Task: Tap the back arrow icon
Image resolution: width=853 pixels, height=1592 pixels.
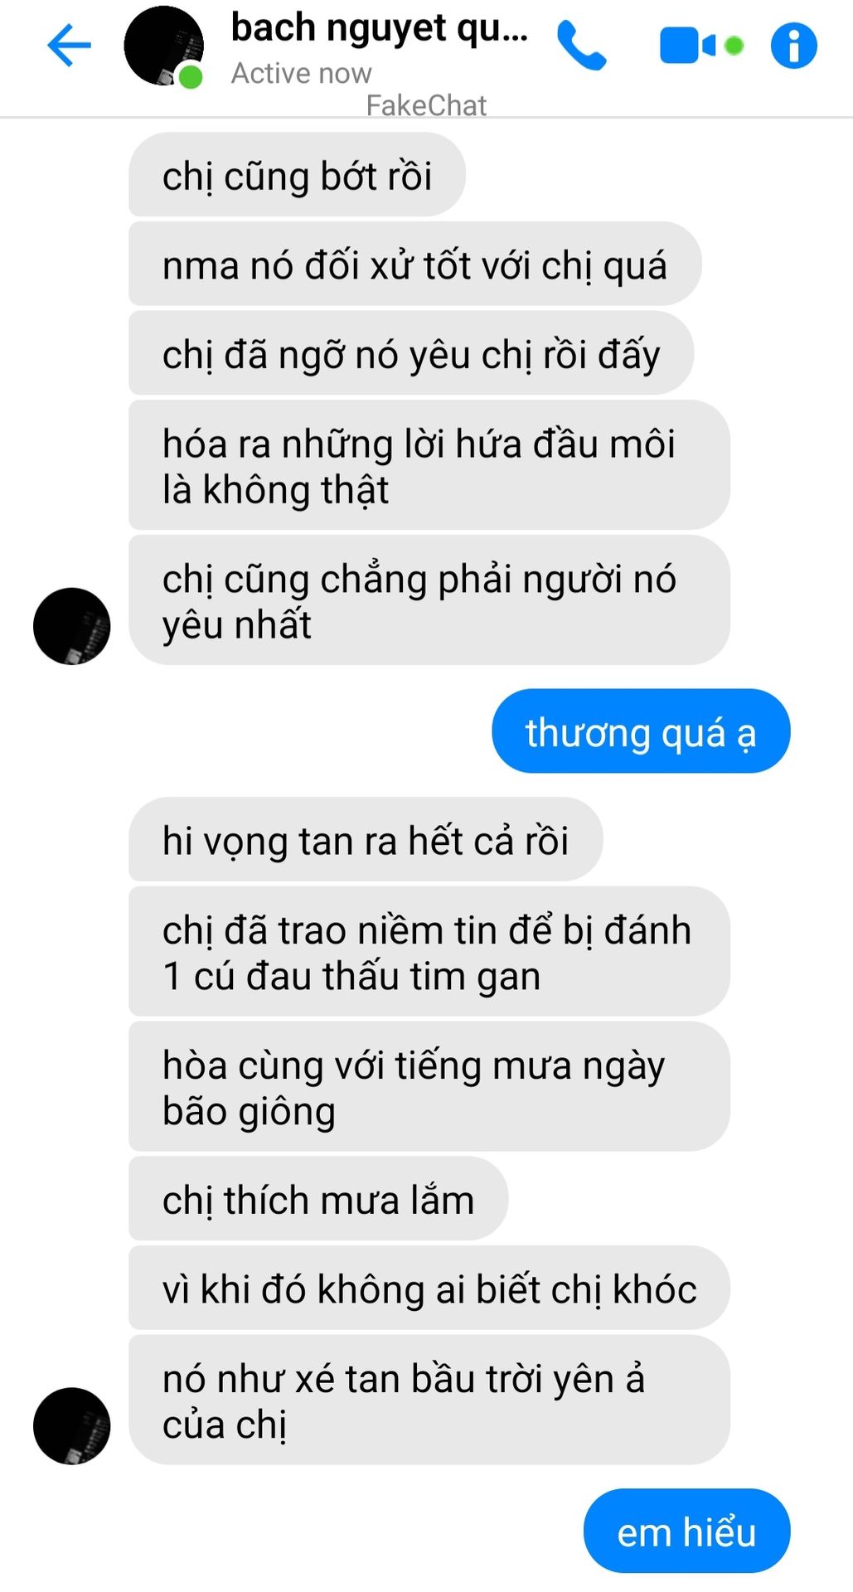Action: [x=69, y=45]
